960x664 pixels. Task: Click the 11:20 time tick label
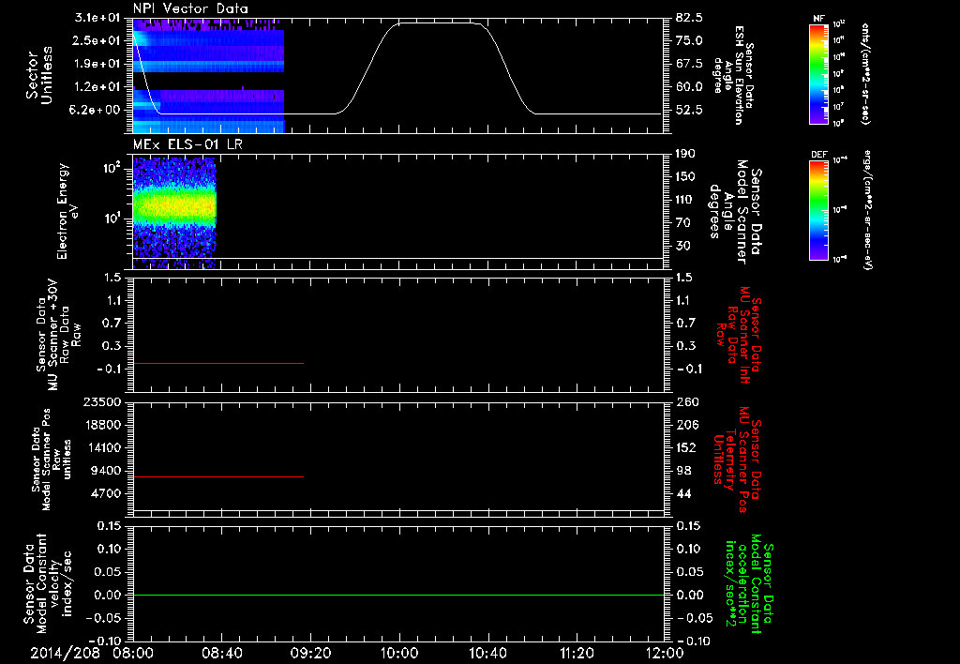click(x=577, y=654)
